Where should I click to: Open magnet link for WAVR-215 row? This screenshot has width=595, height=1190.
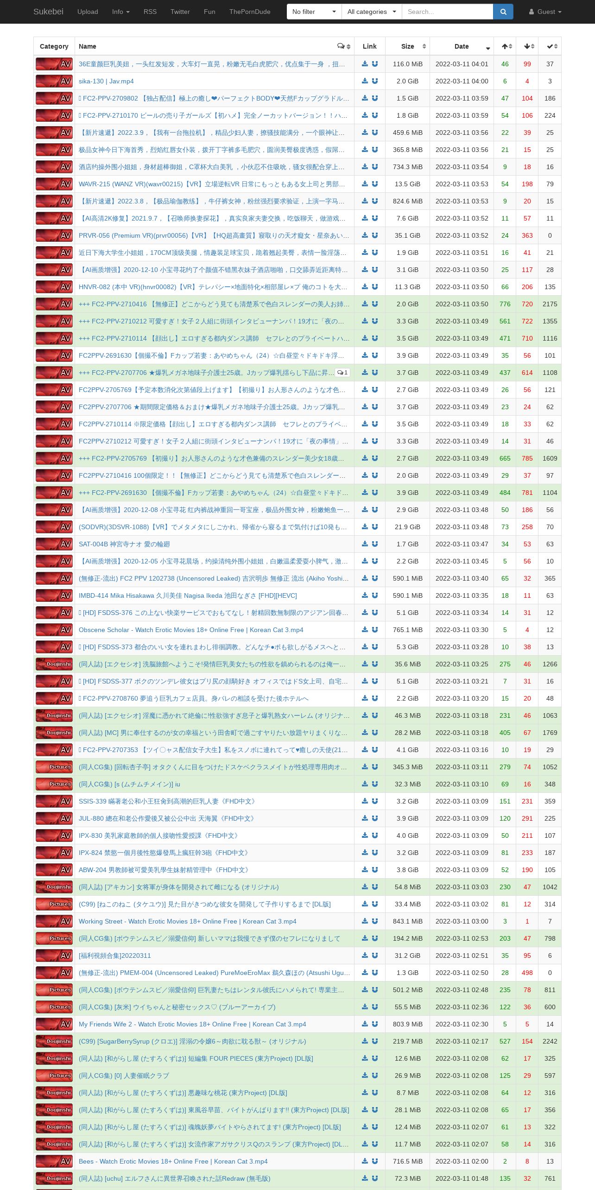(x=374, y=184)
